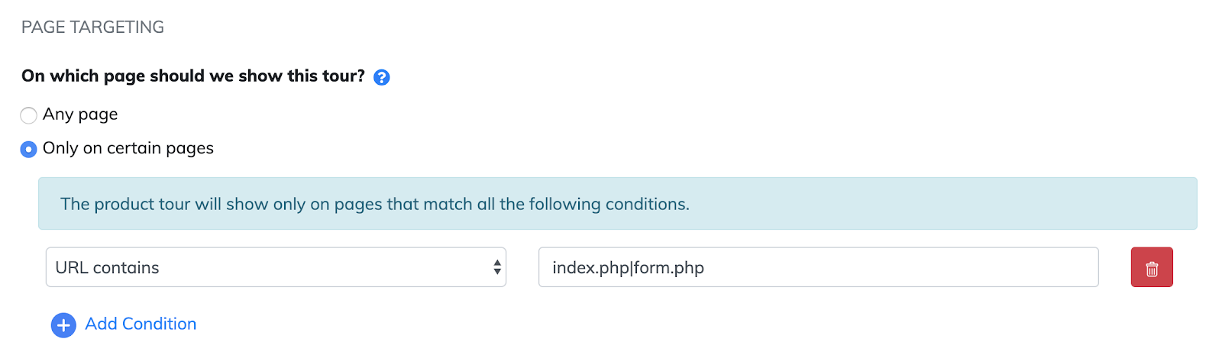Click the white trash can glyph
This screenshot has width=1222, height=355.
point(1152,269)
